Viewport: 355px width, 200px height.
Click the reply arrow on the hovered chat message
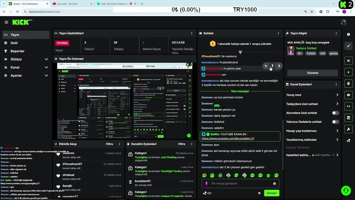[266, 66]
